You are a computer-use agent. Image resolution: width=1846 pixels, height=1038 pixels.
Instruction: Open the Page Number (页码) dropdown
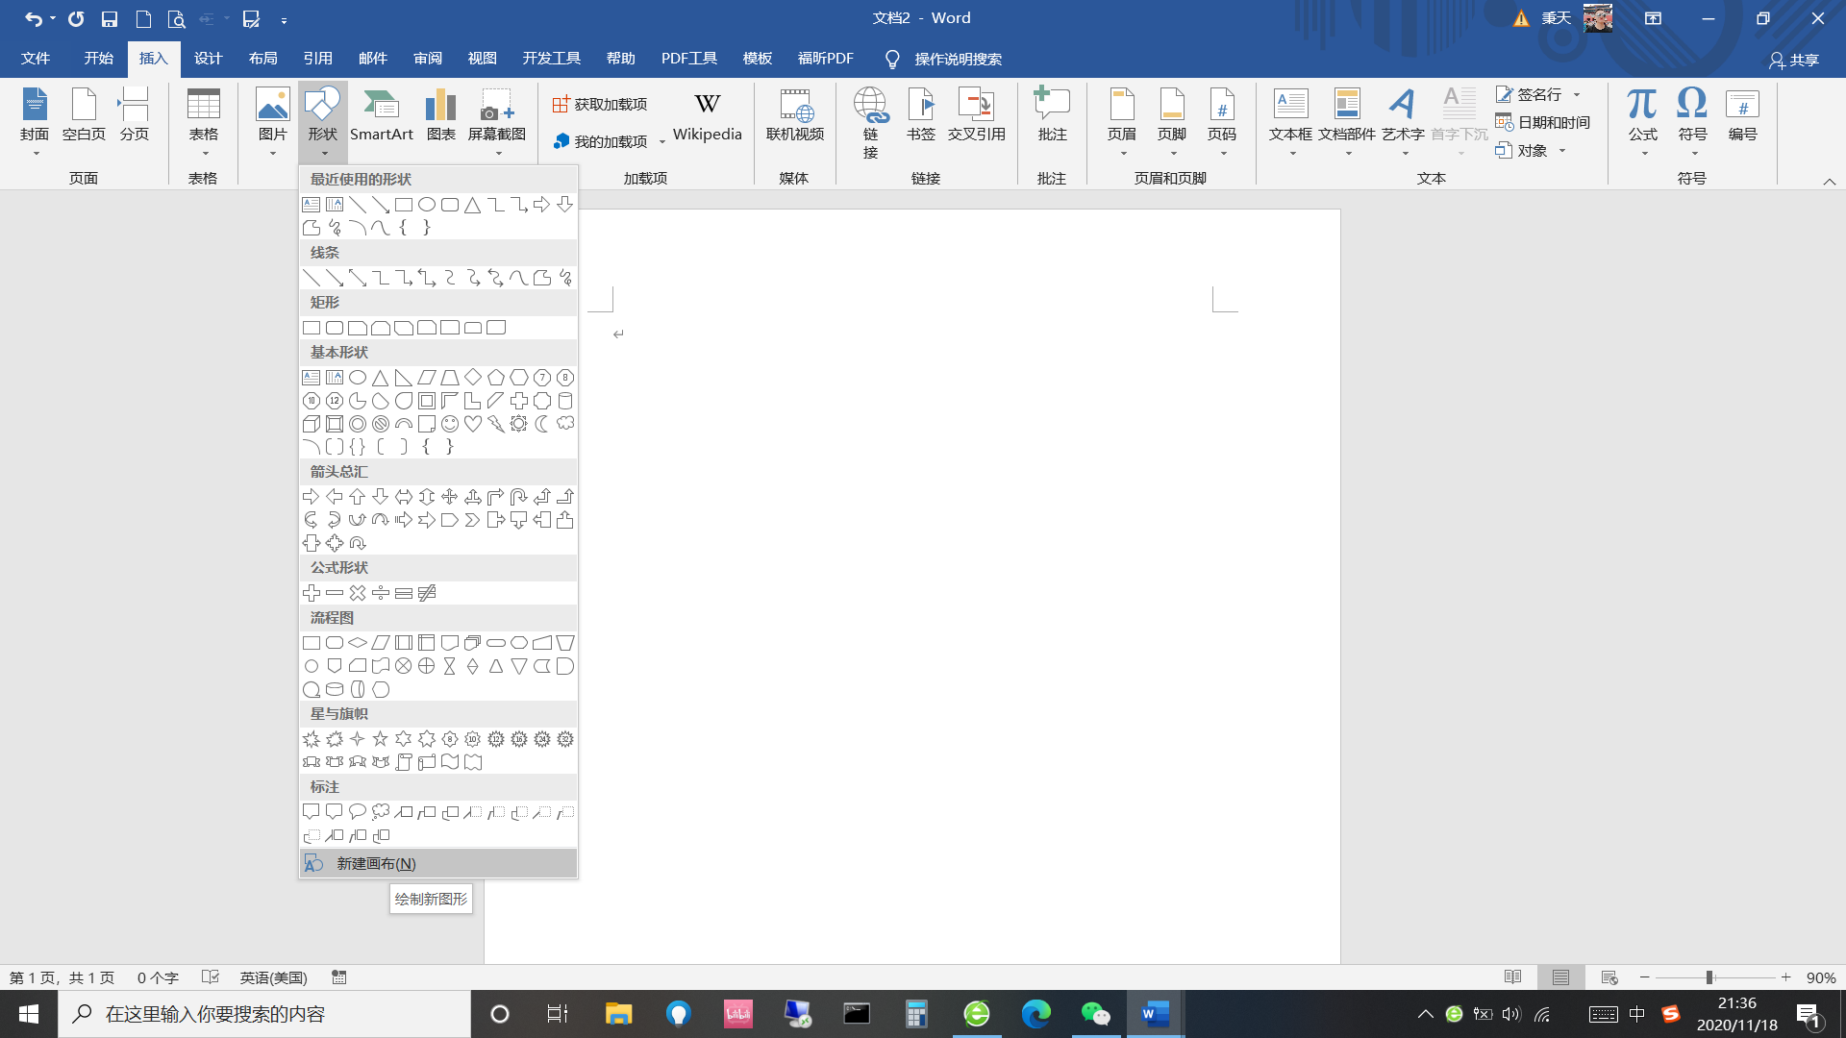(x=1222, y=120)
